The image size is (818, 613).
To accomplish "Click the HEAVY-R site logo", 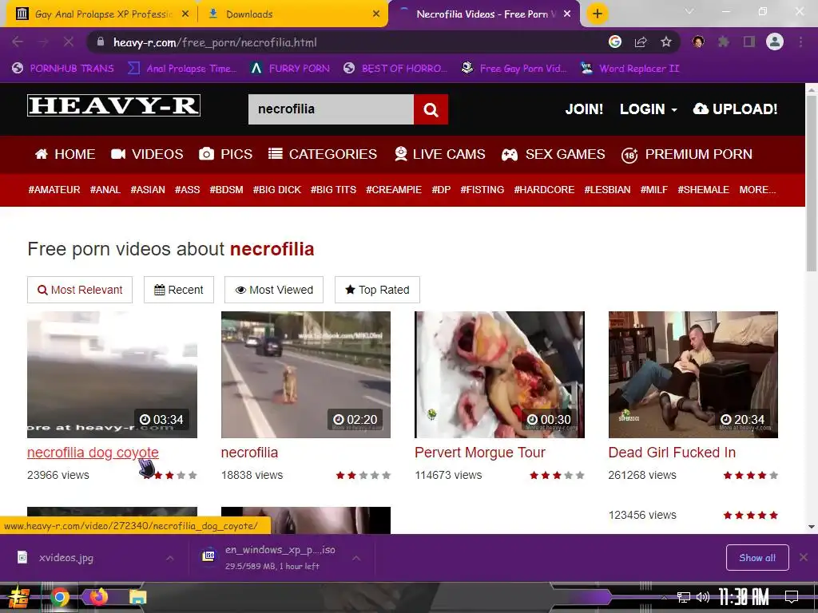I will pos(113,105).
